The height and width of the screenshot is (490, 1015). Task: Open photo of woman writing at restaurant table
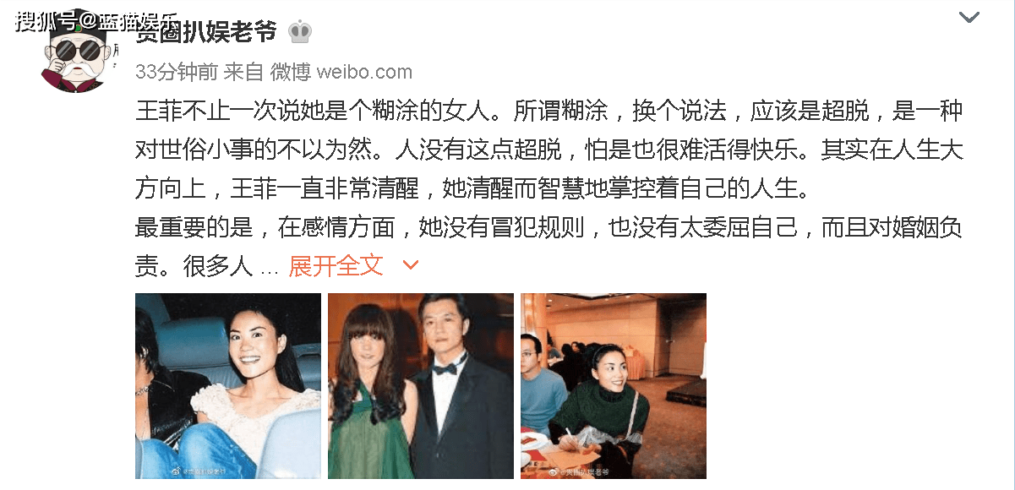point(614,386)
